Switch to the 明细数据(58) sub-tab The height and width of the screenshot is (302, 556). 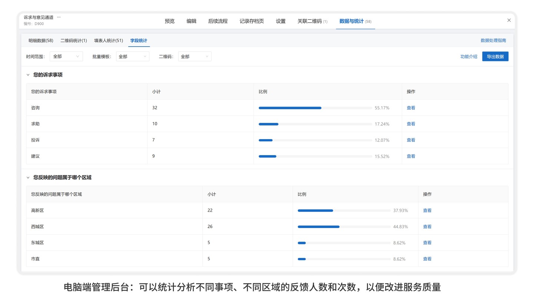click(x=41, y=41)
